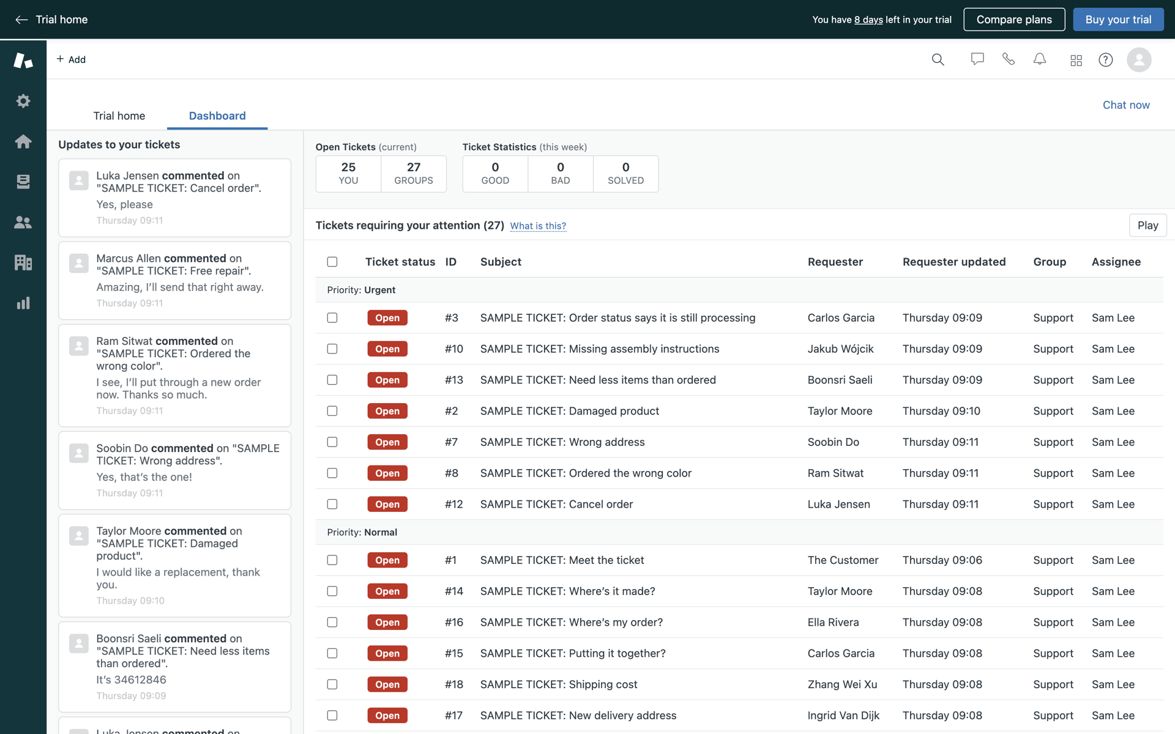1175x734 pixels.
Task: Open the 27 GROUPS open tickets stat
Action: pyautogui.click(x=414, y=174)
